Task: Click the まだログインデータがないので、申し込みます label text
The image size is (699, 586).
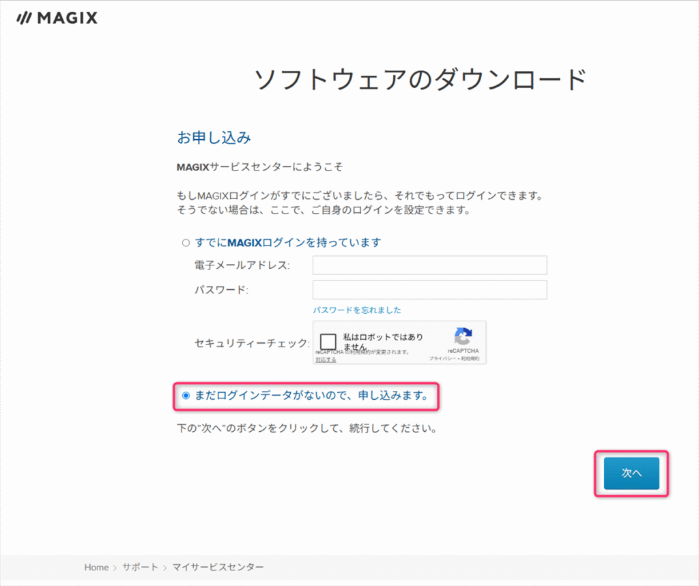Action: [311, 396]
